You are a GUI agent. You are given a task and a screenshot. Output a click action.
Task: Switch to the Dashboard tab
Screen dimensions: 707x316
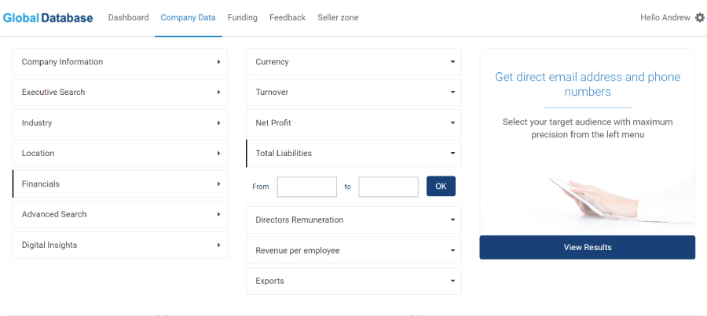pyautogui.click(x=129, y=17)
